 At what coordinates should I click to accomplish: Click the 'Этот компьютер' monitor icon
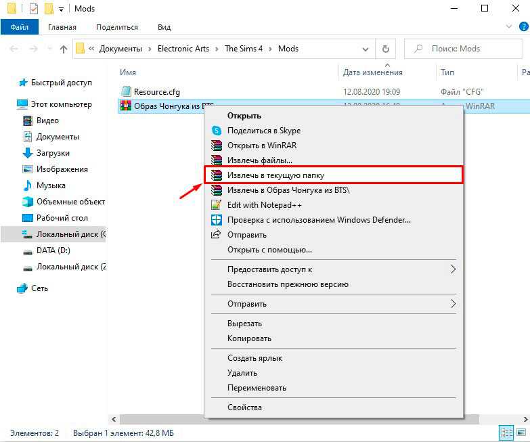[x=22, y=104]
